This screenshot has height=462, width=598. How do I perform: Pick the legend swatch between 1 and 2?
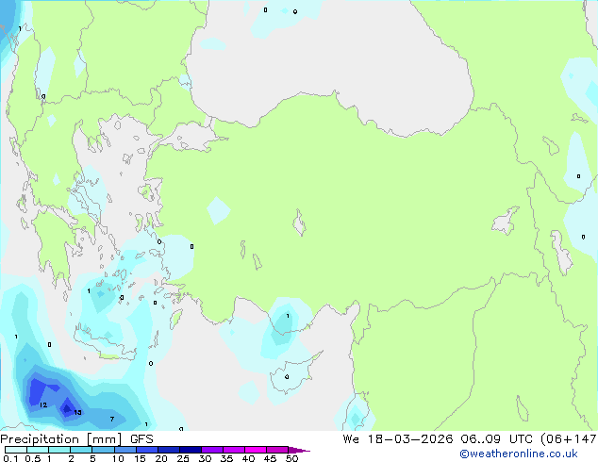[x=59, y=450]
